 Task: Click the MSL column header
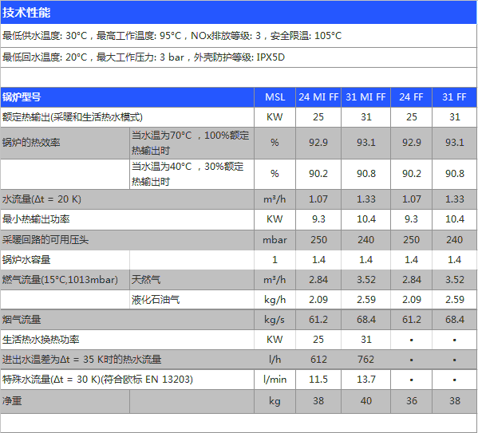pyautogui.click(x=275, y=97)
